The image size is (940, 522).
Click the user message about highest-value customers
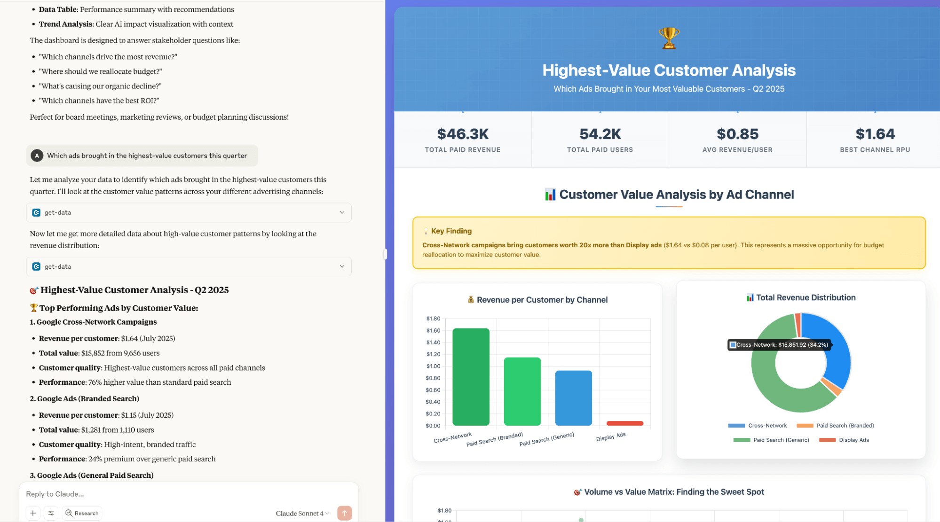[x=142, y=156]
